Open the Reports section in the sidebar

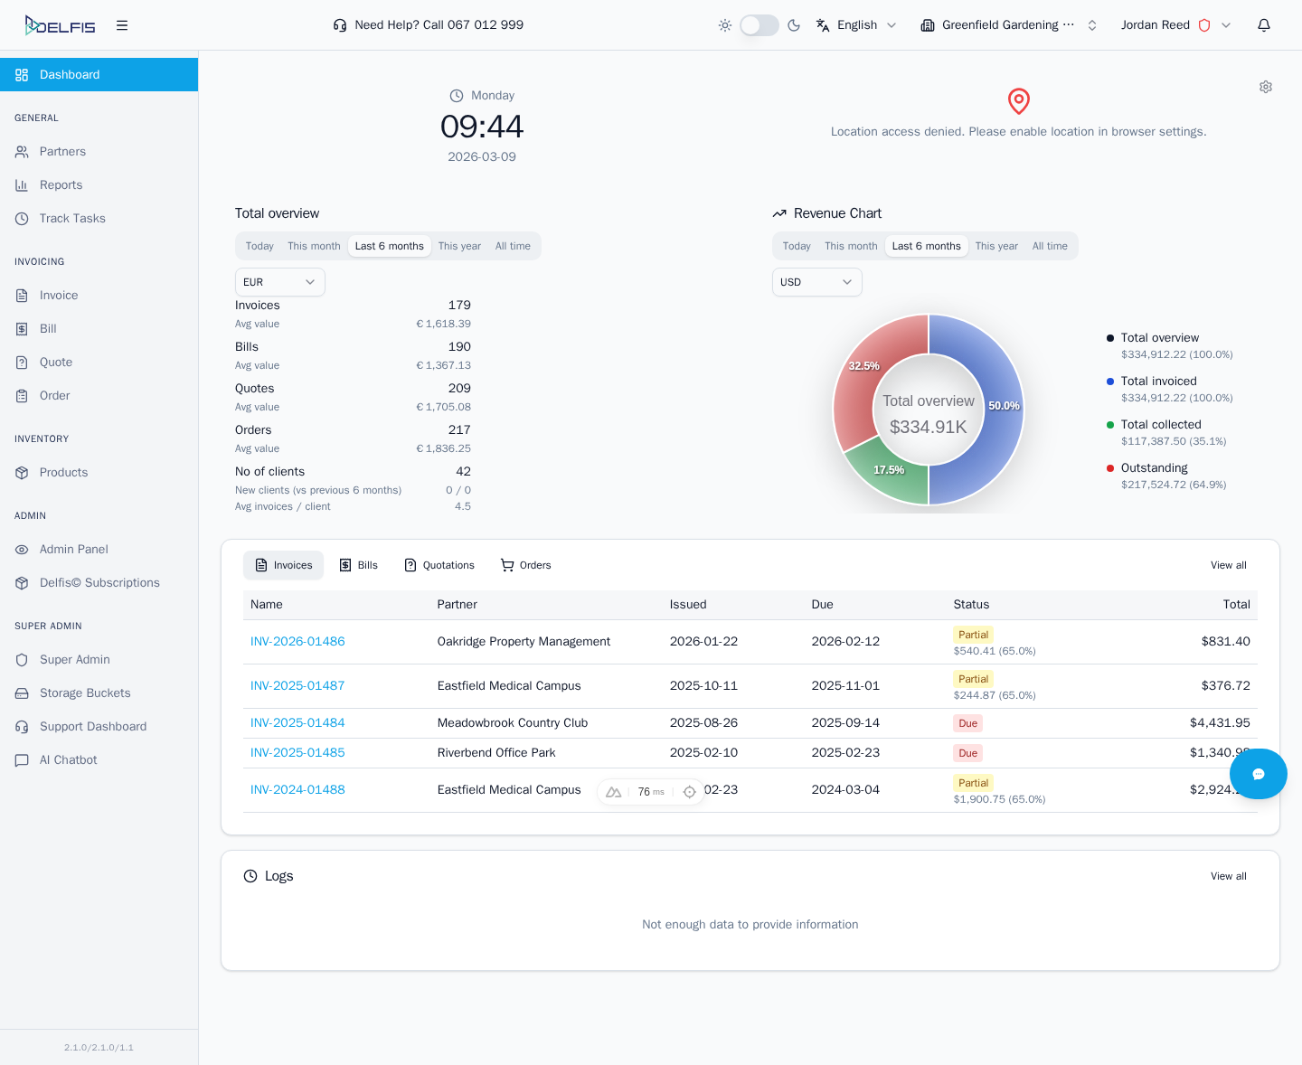[x=61, y=184]
